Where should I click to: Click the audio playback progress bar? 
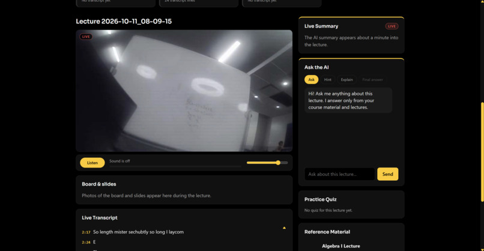click(x=175, y=166)
